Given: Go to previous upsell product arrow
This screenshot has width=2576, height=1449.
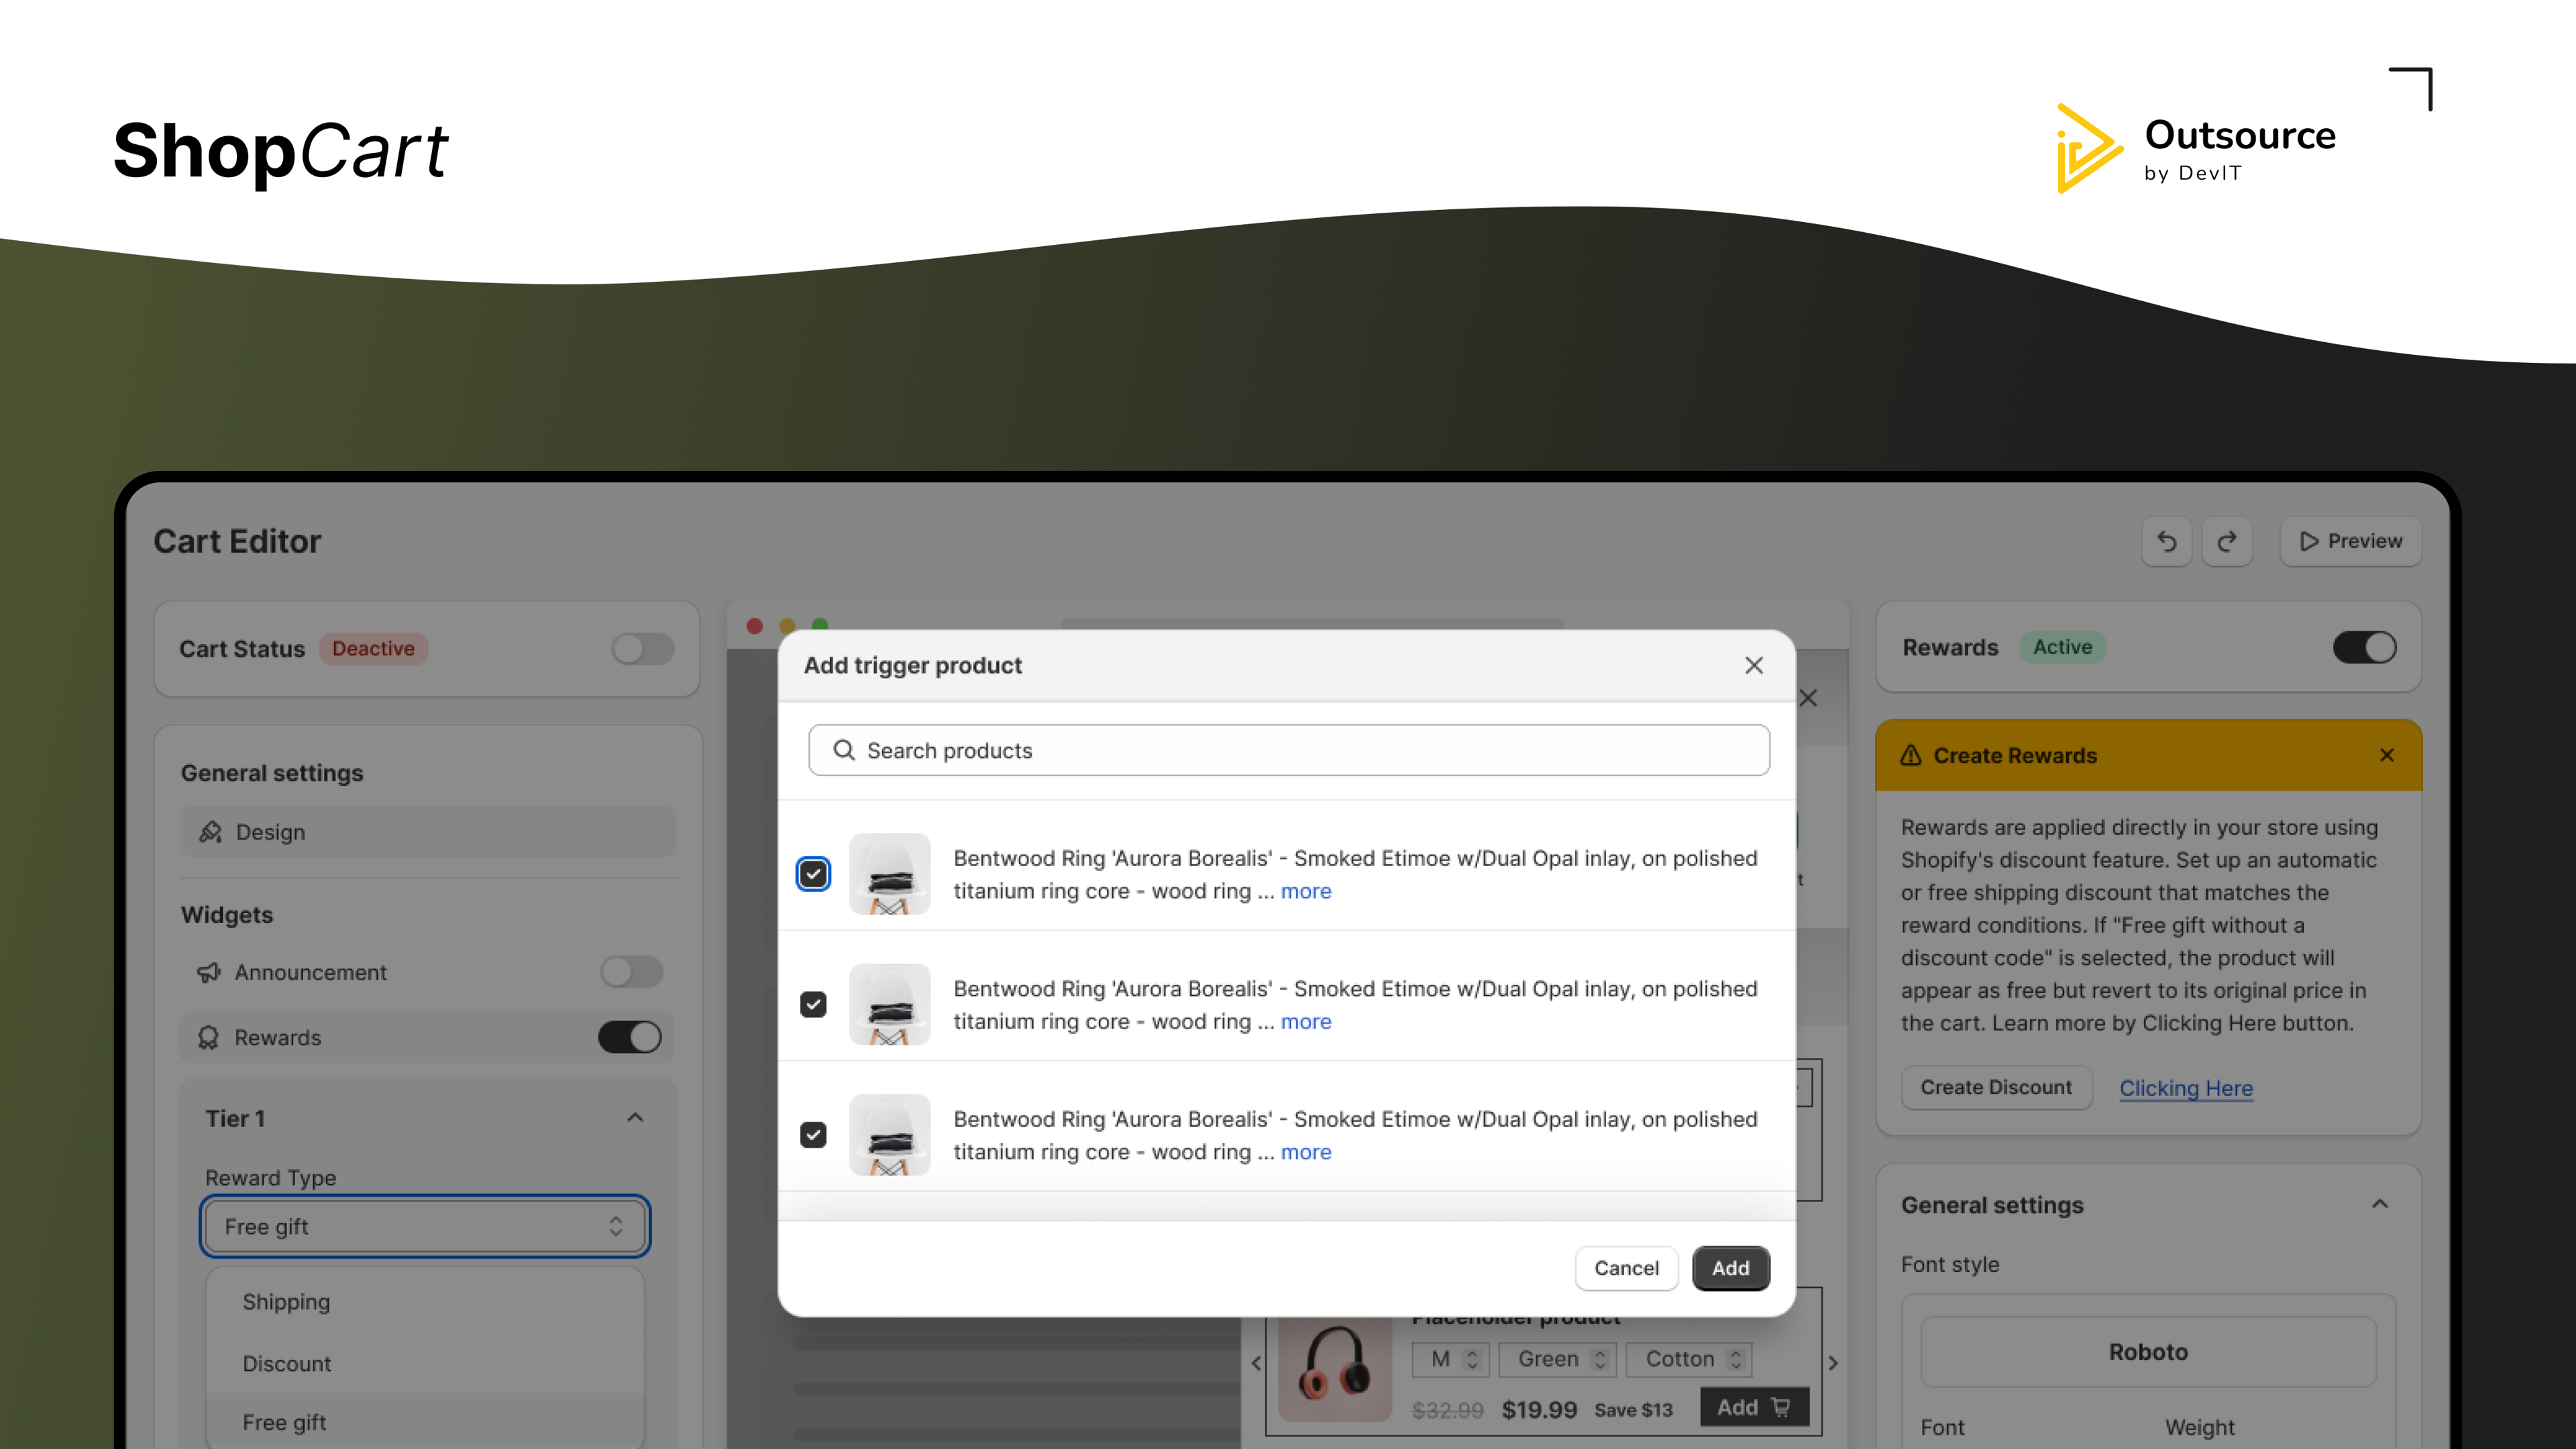Looking at the screenshot, I should (1256, 1362).
